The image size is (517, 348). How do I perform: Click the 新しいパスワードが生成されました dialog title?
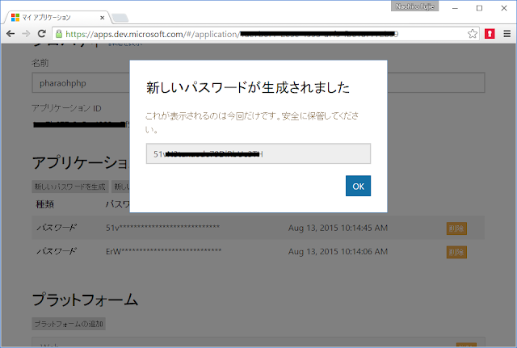[248, 88]
